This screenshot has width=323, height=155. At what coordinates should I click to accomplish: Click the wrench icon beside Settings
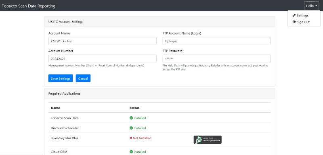coord(294,15)
